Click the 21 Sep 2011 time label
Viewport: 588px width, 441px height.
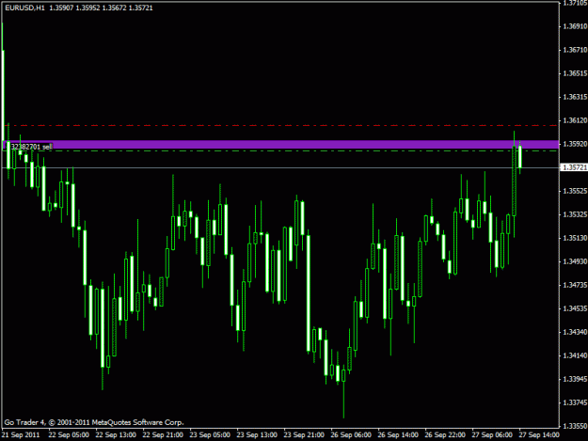click(21, 435)
